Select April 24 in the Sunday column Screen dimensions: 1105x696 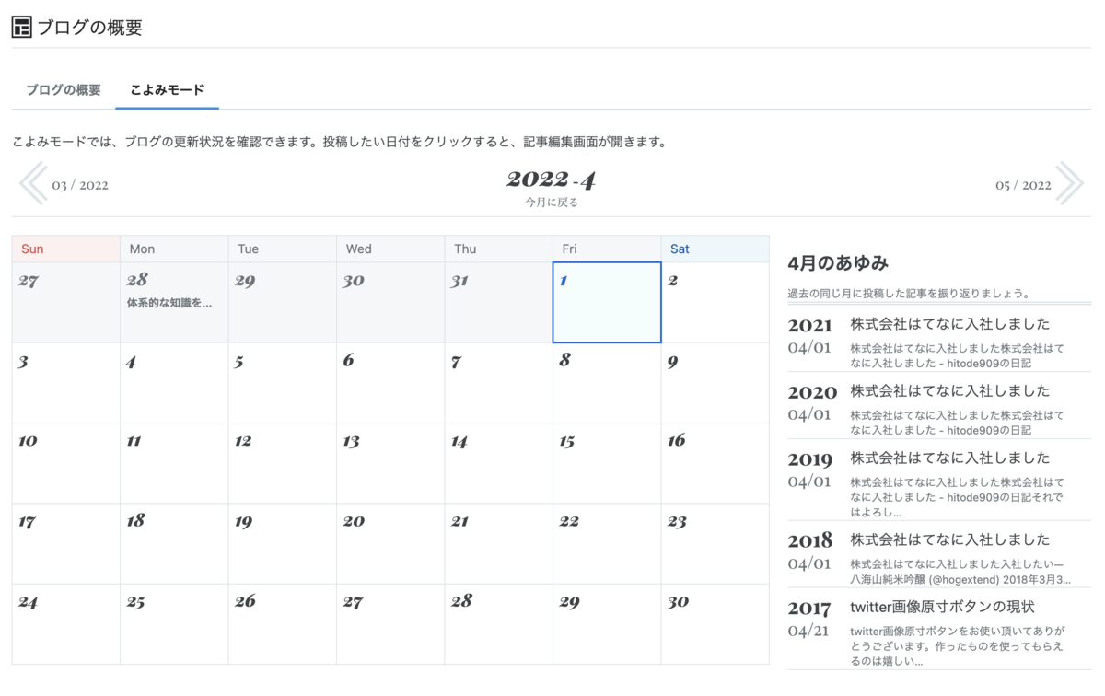(64, 622)
